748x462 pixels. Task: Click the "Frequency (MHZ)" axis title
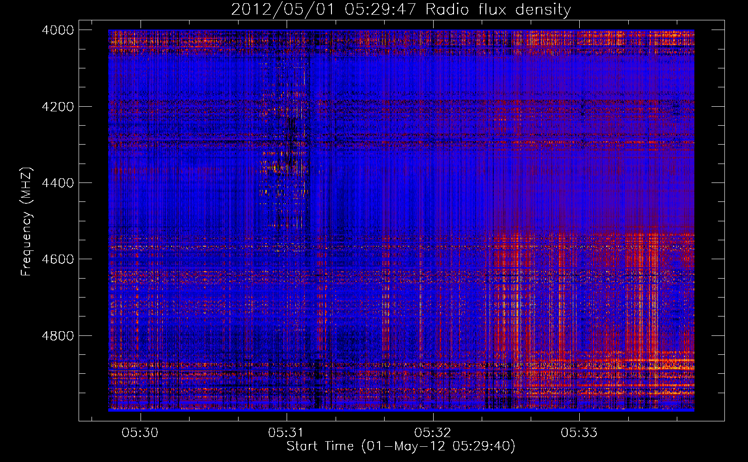point(27,221)
